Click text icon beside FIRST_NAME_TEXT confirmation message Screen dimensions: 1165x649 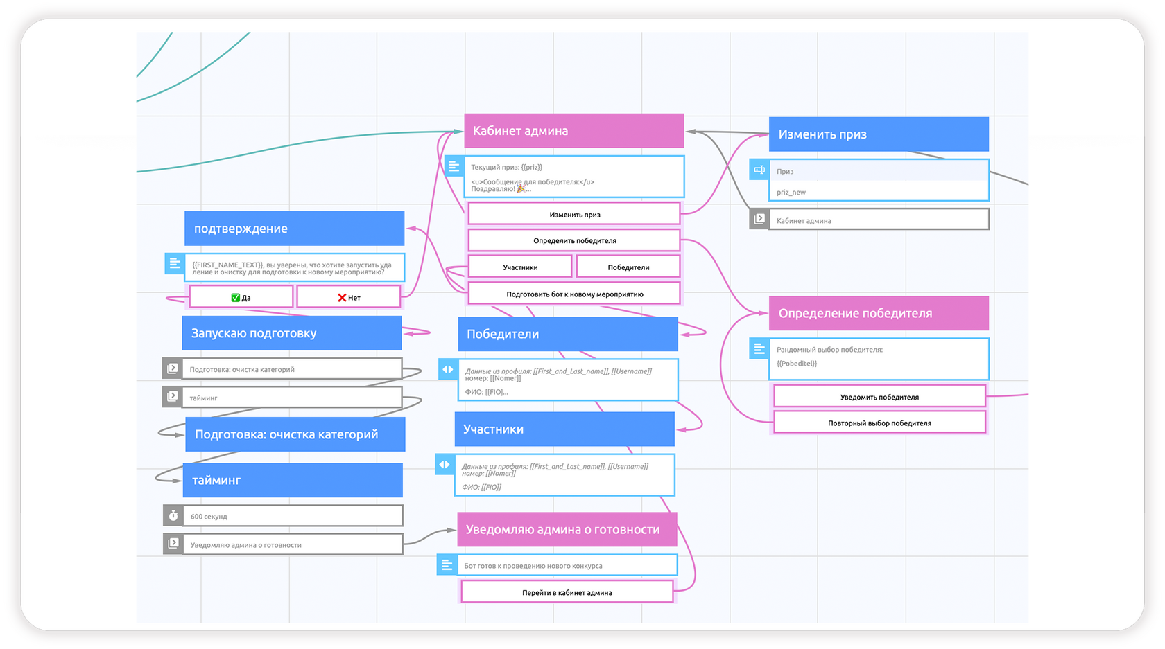(x=175, y=264)
